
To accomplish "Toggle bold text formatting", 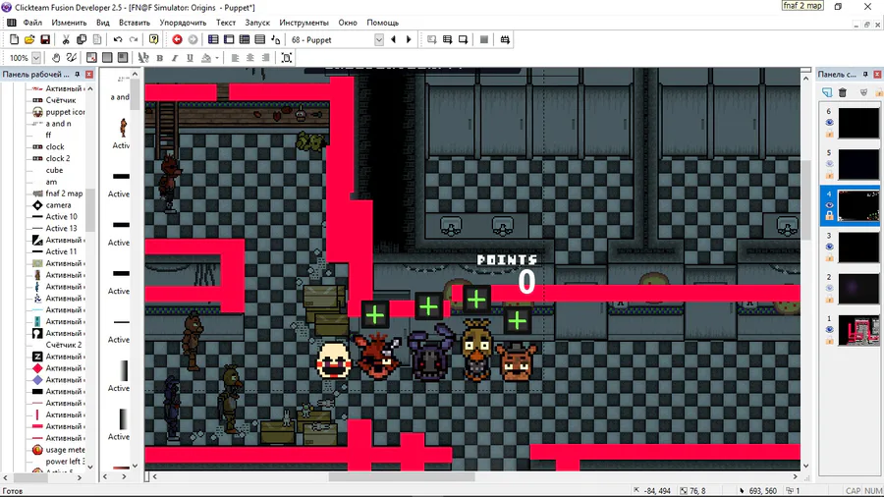I will 159,58.
